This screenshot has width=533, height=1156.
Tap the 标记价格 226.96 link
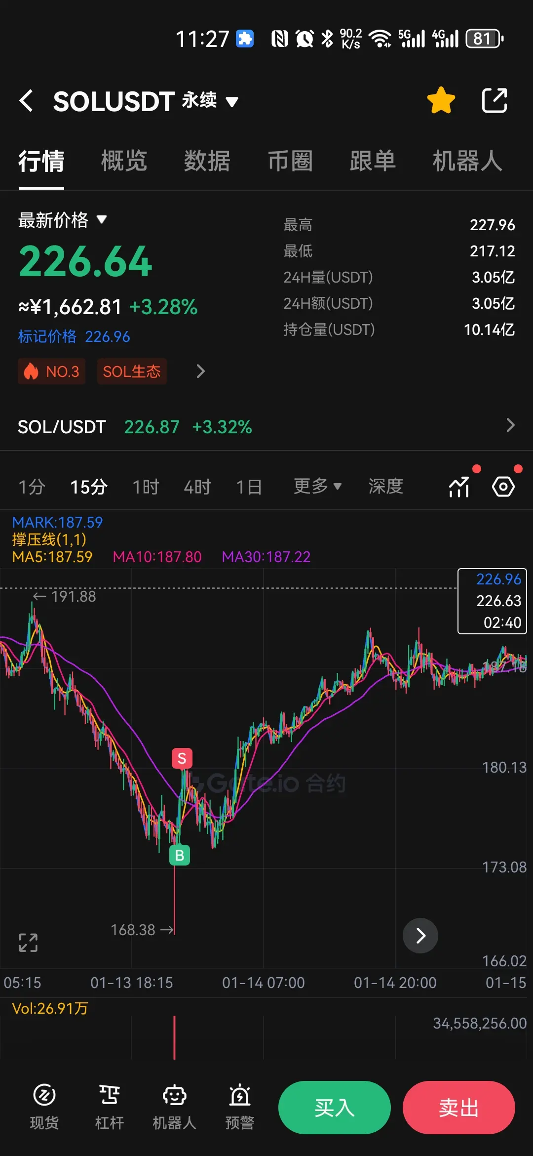pyautogui.click(x=74, y=336)
